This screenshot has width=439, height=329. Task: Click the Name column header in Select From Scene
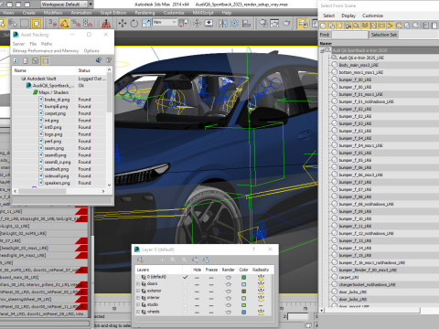[379, 43]
